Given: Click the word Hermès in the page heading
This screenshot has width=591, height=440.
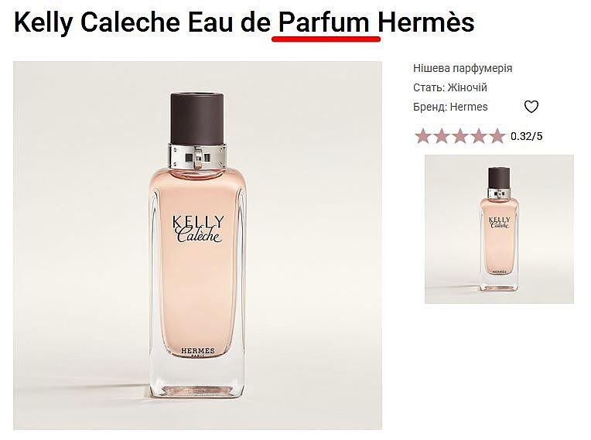Looking at the screenshot, I should pos(426,22).
